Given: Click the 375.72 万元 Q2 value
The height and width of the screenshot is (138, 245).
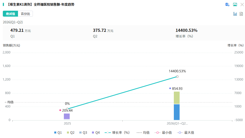Looking at the screenshot, I should point(103,30).
